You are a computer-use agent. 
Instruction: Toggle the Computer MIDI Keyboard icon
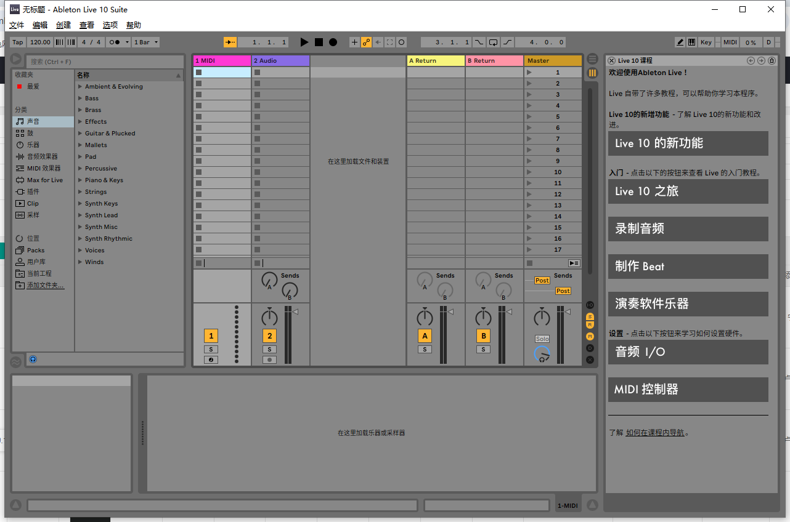(x=692, y=42)
